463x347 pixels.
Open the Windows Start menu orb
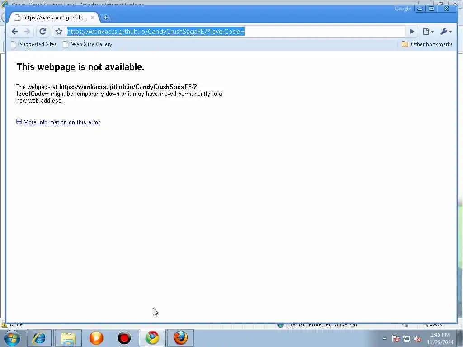point(12,338)
